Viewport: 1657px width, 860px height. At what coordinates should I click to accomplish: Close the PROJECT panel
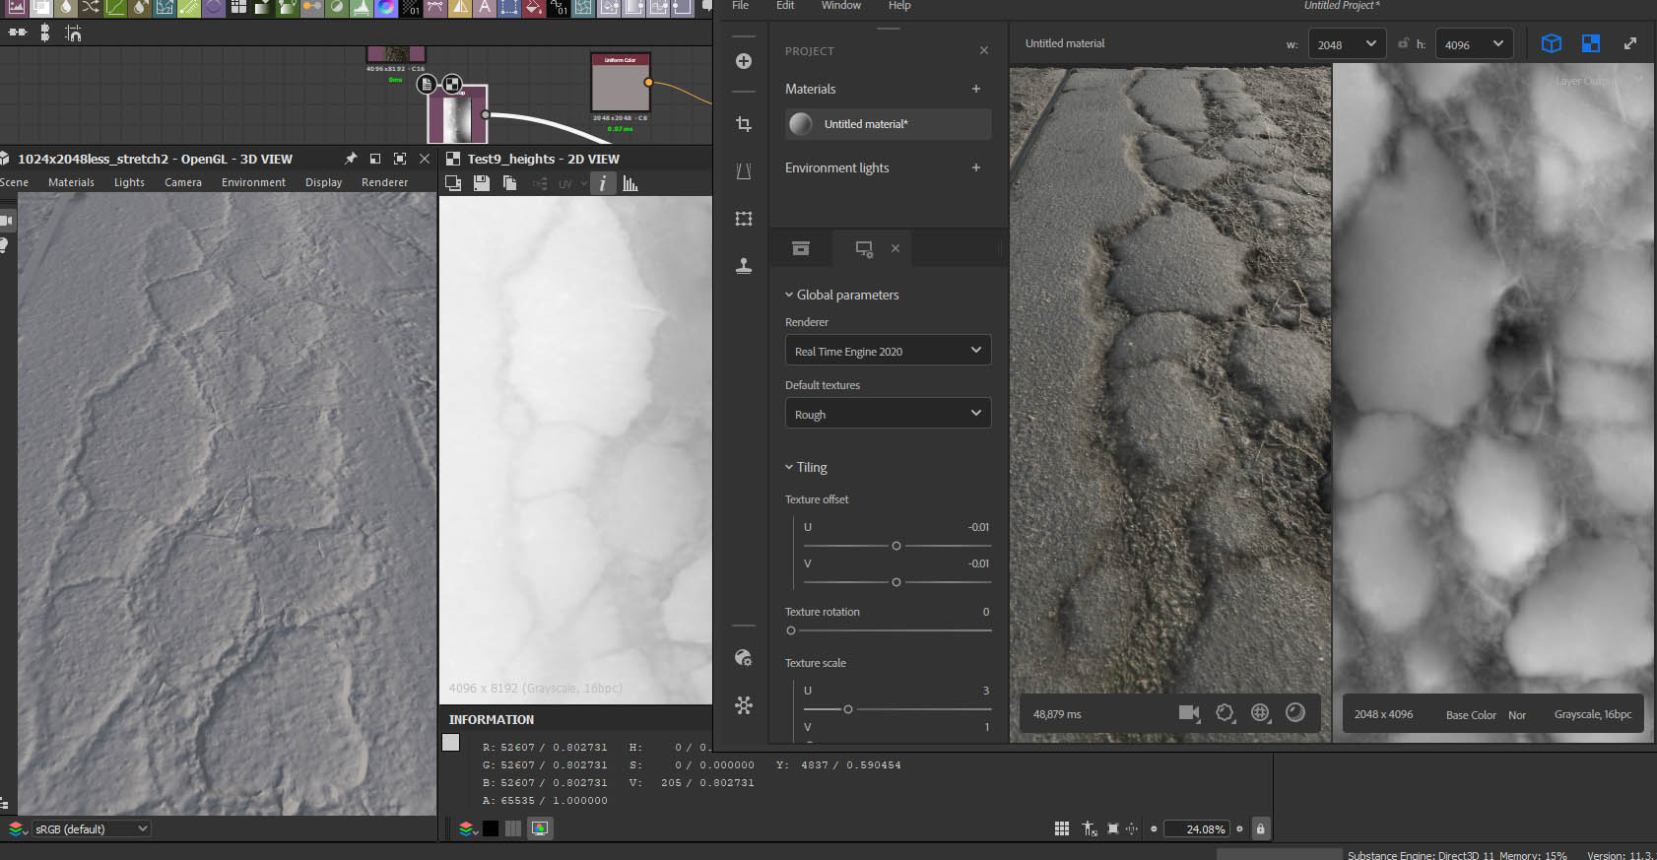(984, 50)
